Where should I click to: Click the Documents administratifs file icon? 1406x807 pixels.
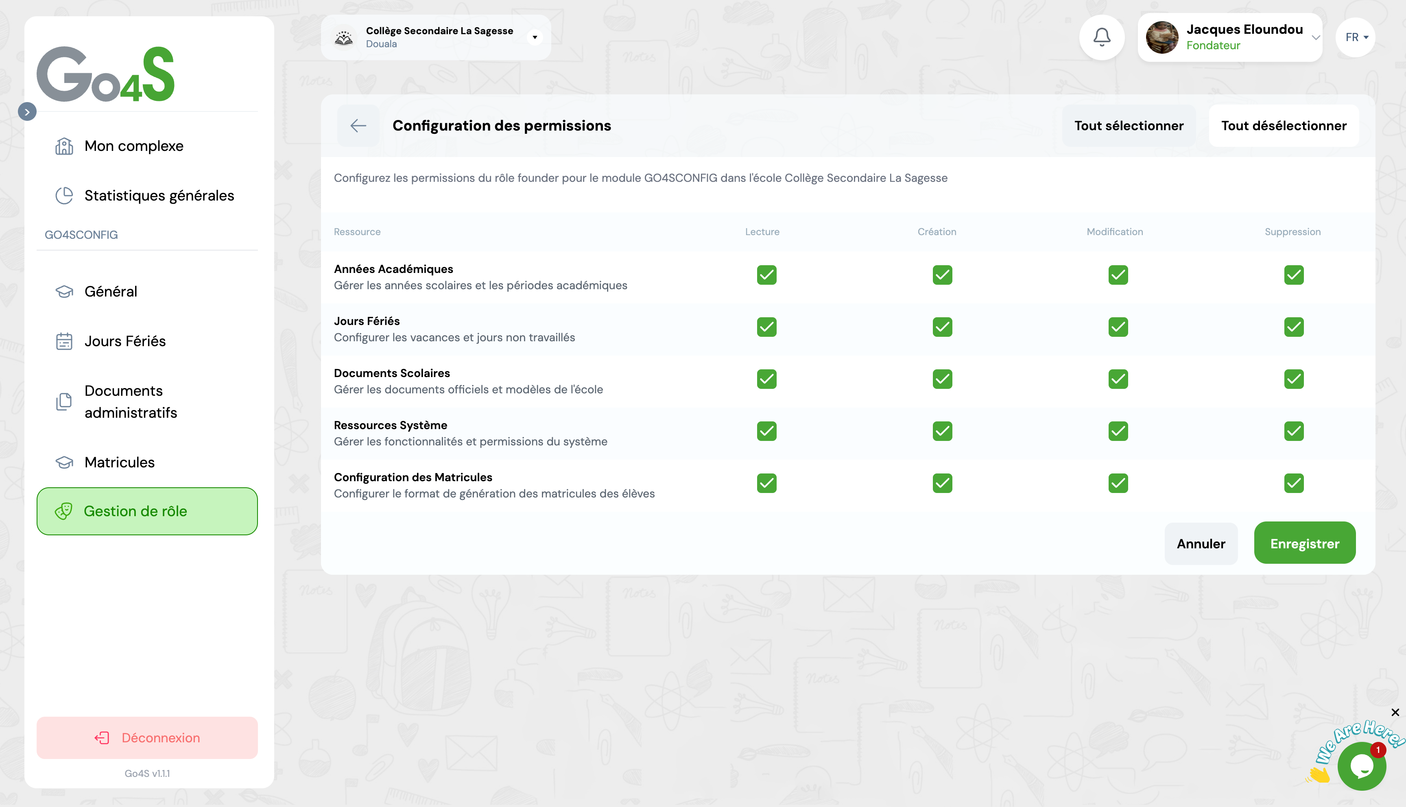(x=64, y=402)
